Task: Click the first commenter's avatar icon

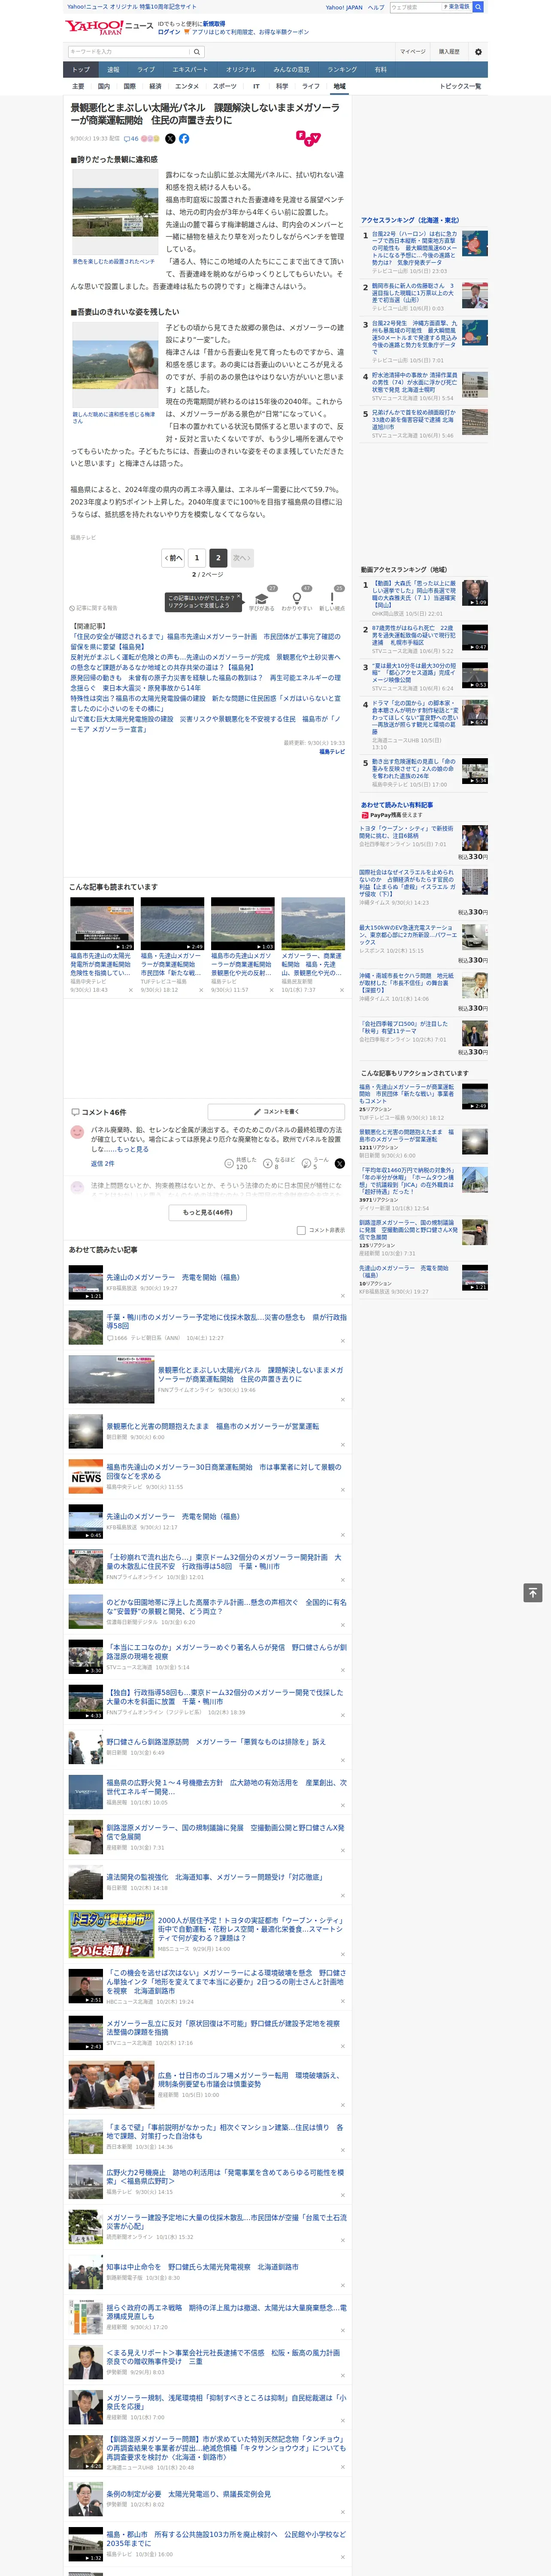Action: pyautogui.click(x=77, y=1132)
